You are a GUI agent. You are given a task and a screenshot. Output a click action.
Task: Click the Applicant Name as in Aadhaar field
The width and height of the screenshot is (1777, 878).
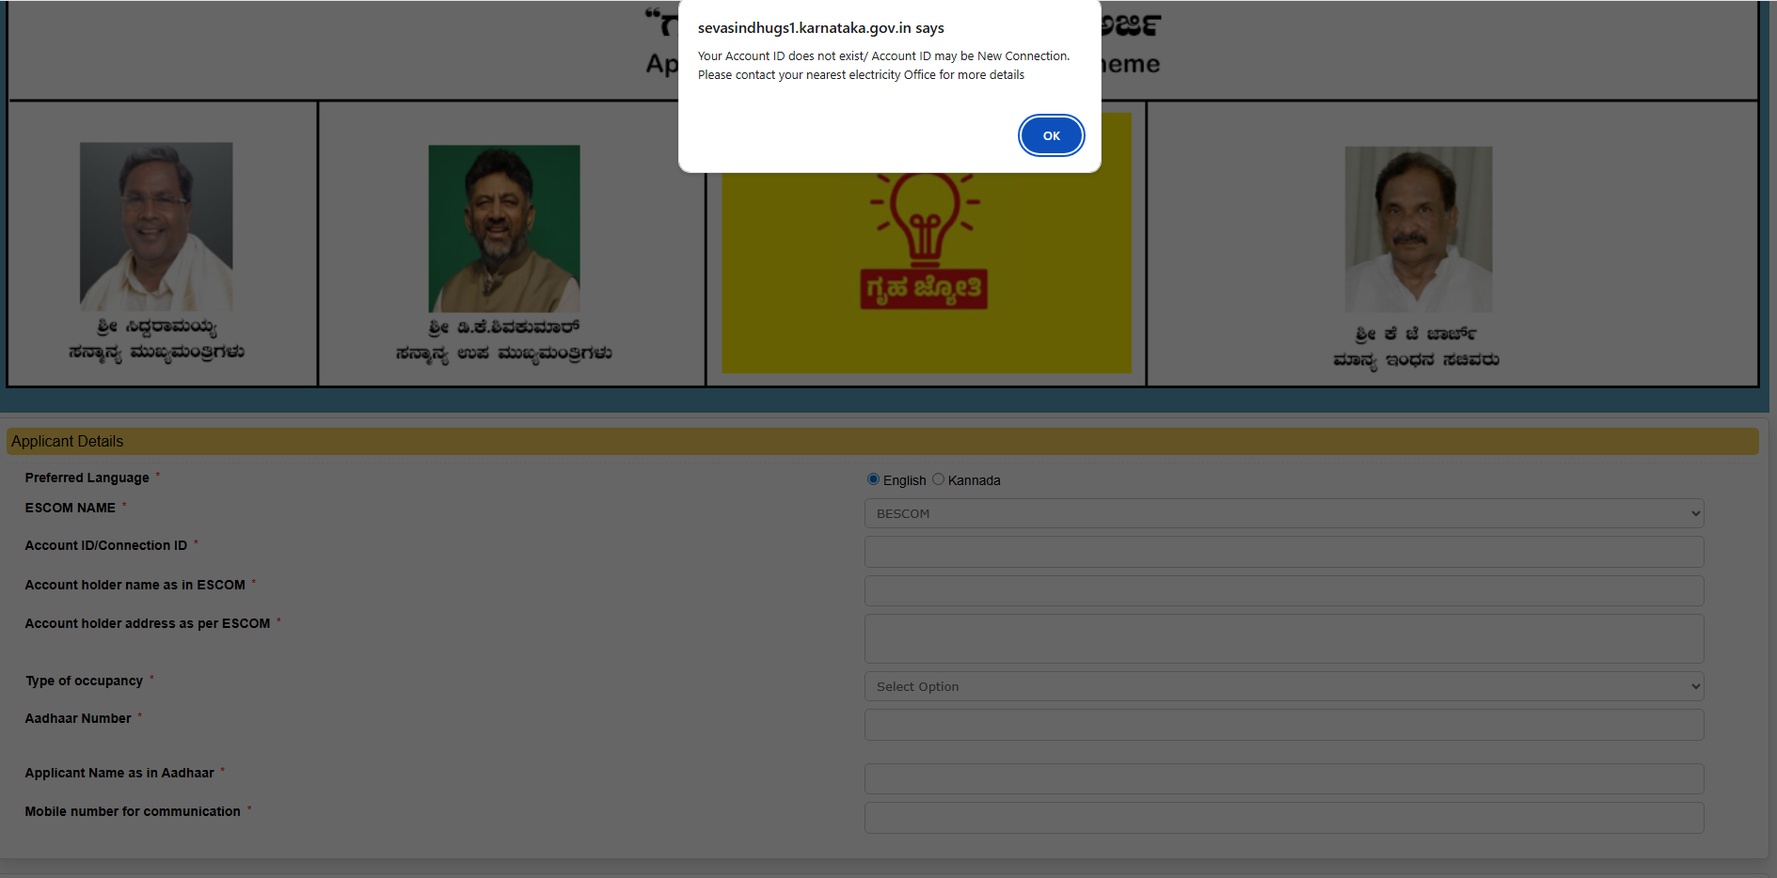(1284, 778)
